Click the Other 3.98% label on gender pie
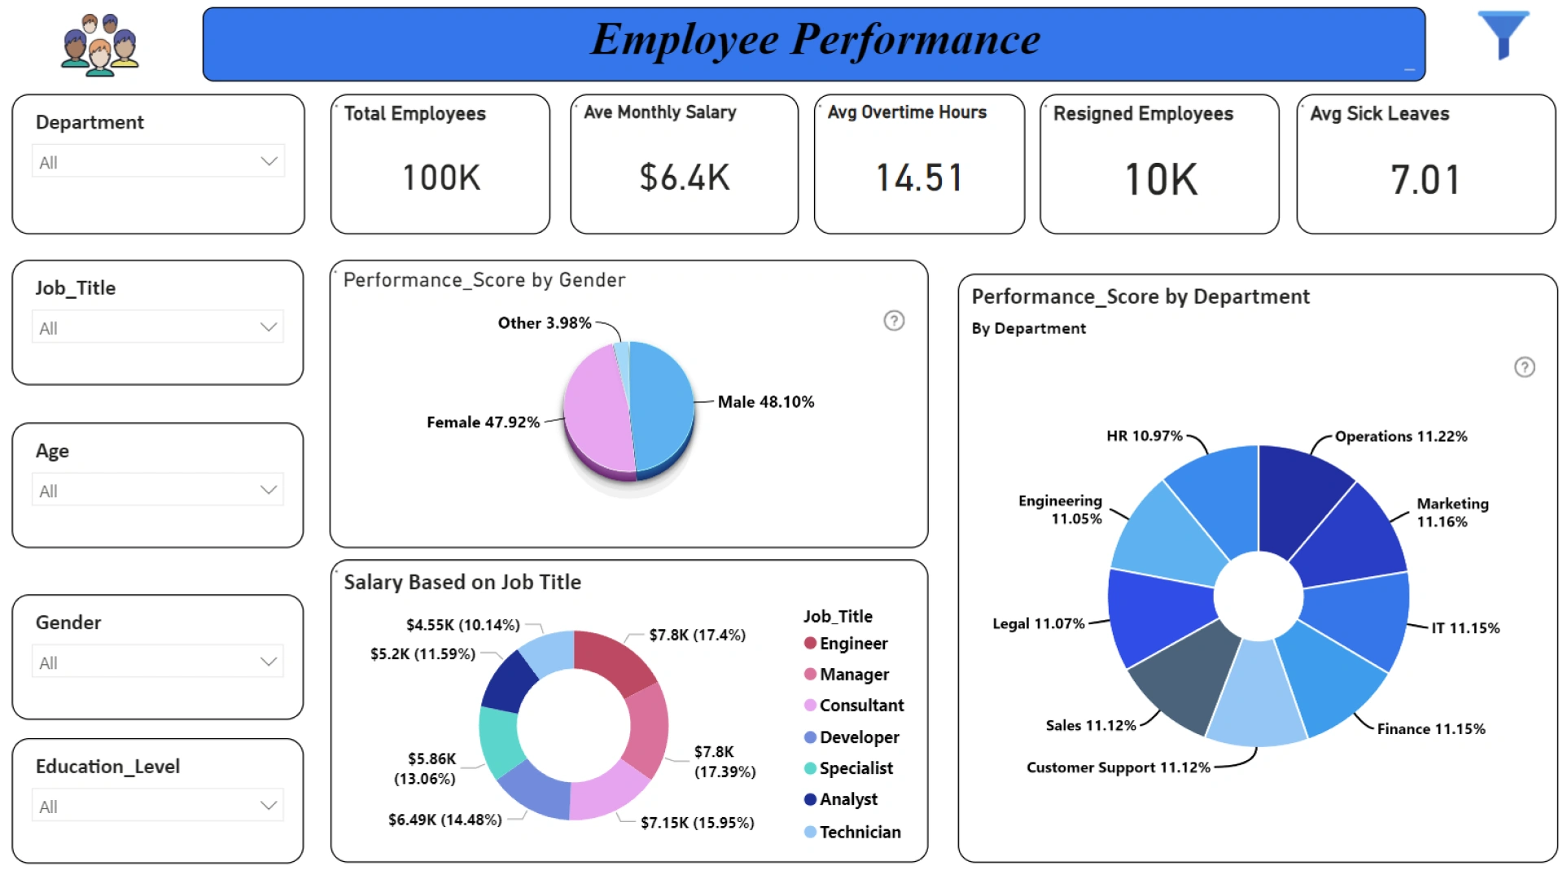 pos(545,323)
